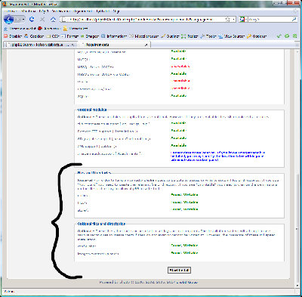
Task: Open the Information toolbar menu
Action: tap(114, 36)
